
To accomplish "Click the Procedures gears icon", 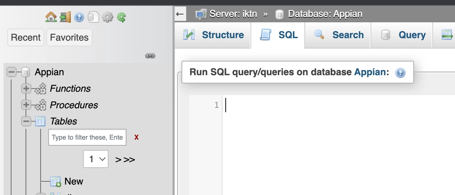I will 40,105.
